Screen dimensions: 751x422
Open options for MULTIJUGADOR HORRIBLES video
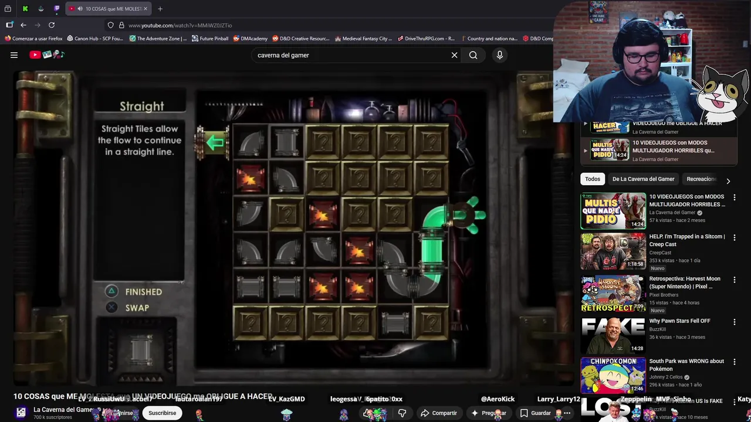(x=734, y=198)
